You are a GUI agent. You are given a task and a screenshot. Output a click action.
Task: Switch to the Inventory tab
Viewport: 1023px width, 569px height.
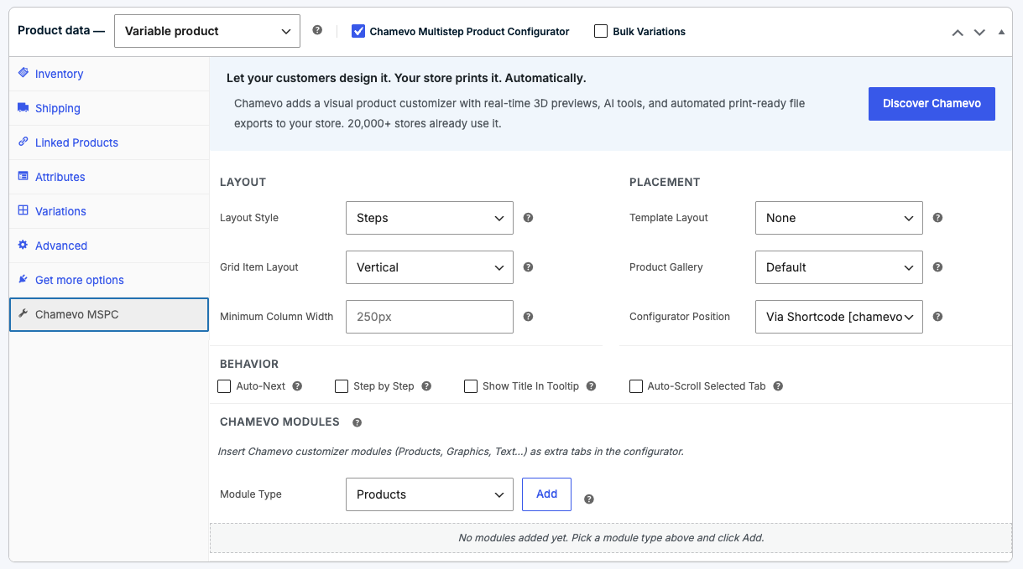tap(109, 74)
